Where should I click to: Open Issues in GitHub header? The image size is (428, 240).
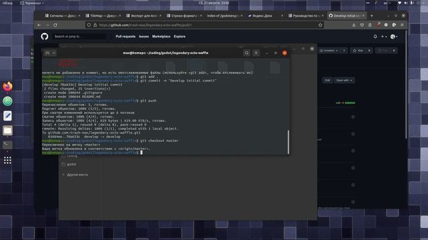tap(144, 37)
